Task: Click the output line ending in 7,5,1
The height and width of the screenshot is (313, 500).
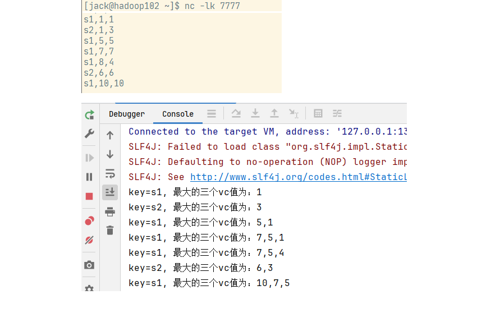Action: 207,237
